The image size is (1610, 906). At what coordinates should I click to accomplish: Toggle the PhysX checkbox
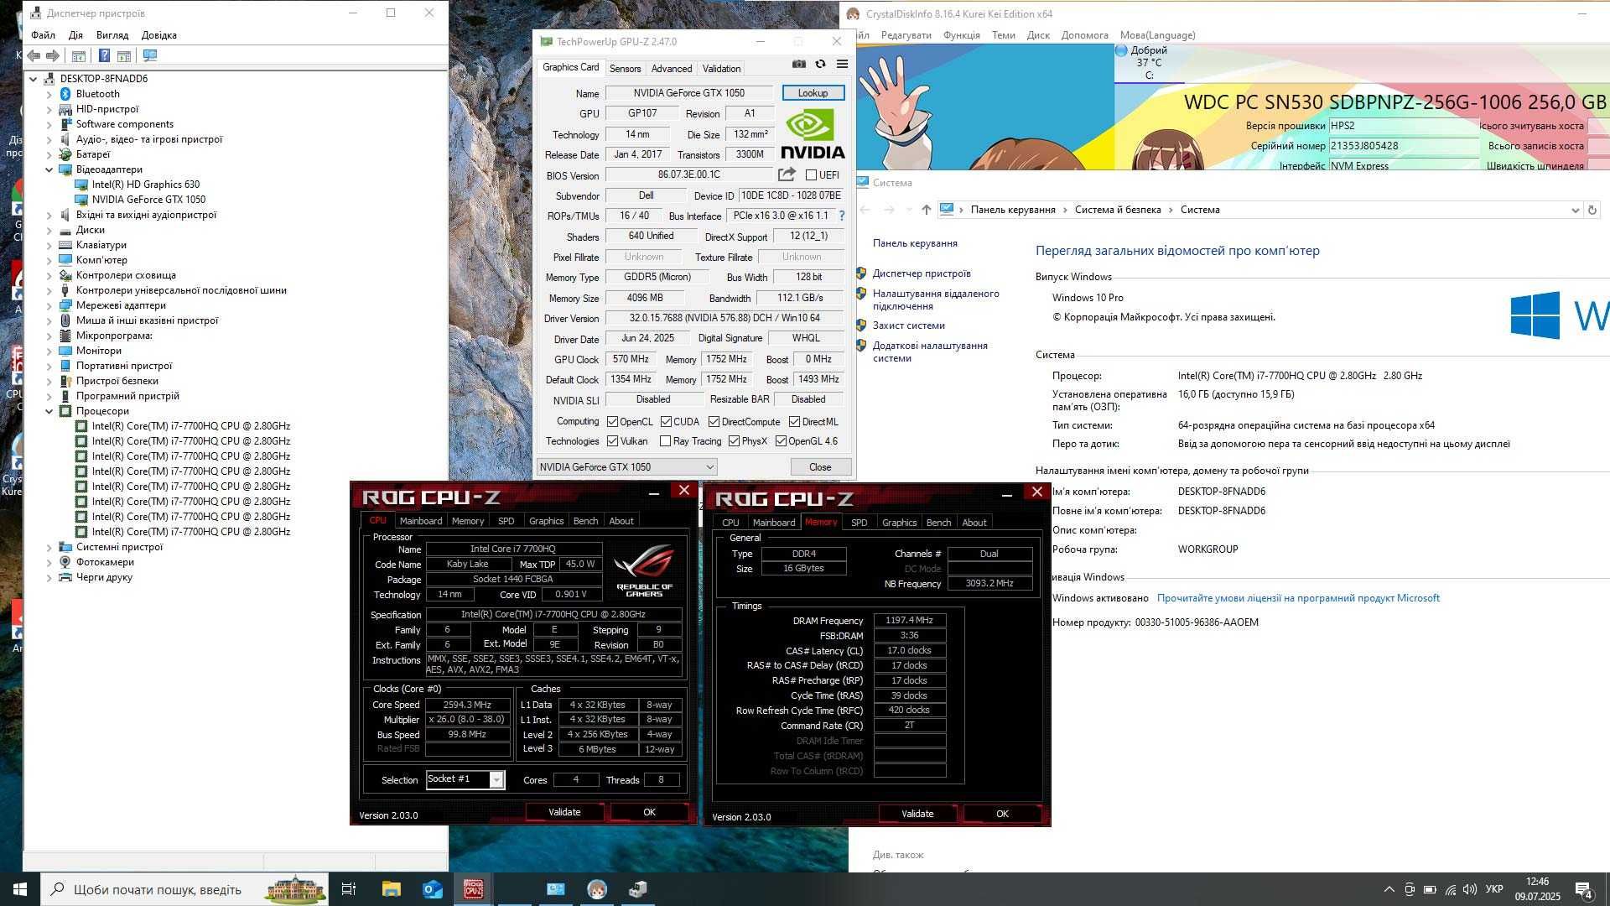735,441
